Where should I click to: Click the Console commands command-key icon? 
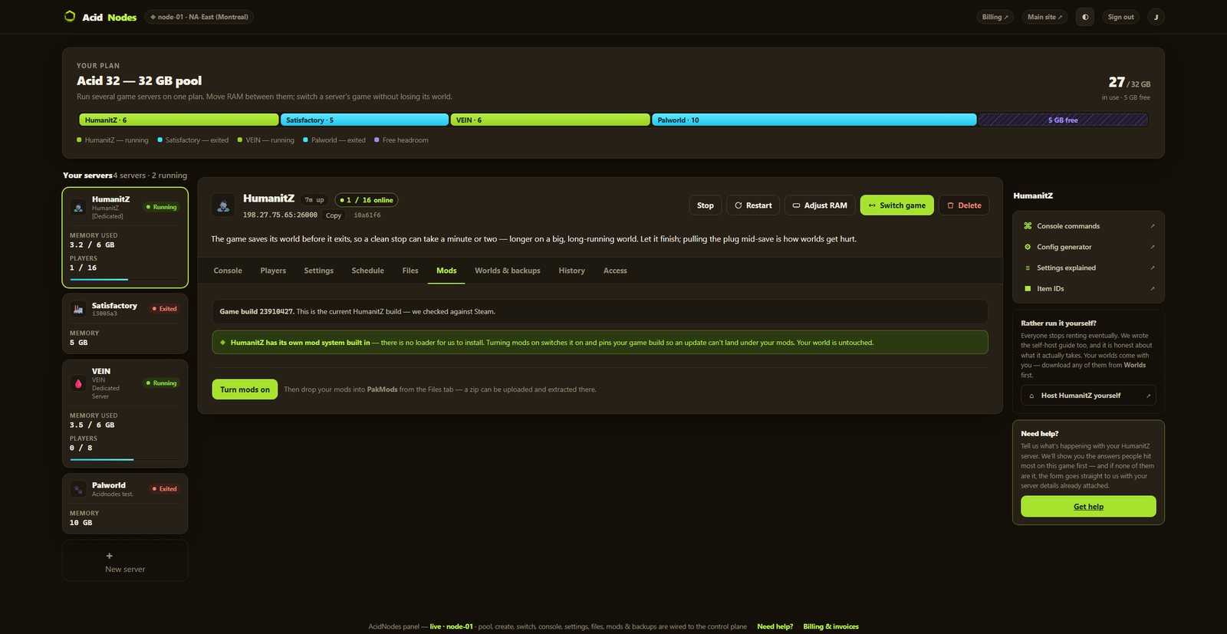point(1028,226)
